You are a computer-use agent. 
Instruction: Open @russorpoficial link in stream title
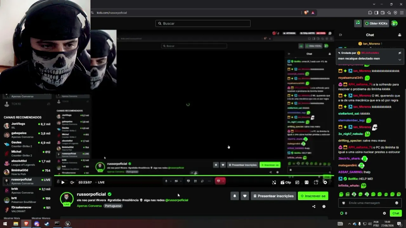[177, 200]
